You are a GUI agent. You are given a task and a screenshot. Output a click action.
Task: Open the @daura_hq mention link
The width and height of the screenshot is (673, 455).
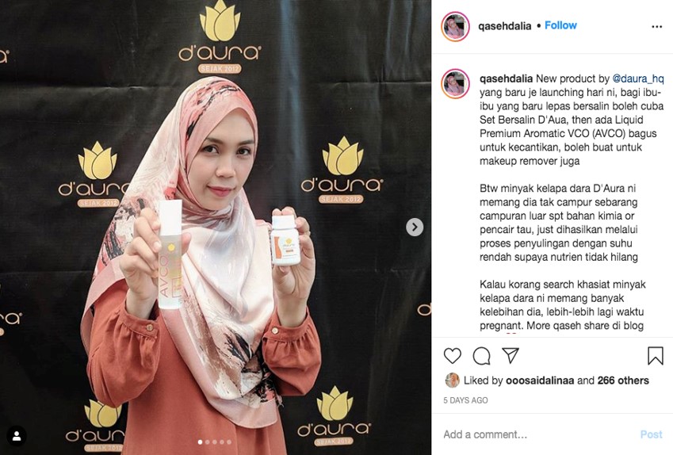(638, 78)
